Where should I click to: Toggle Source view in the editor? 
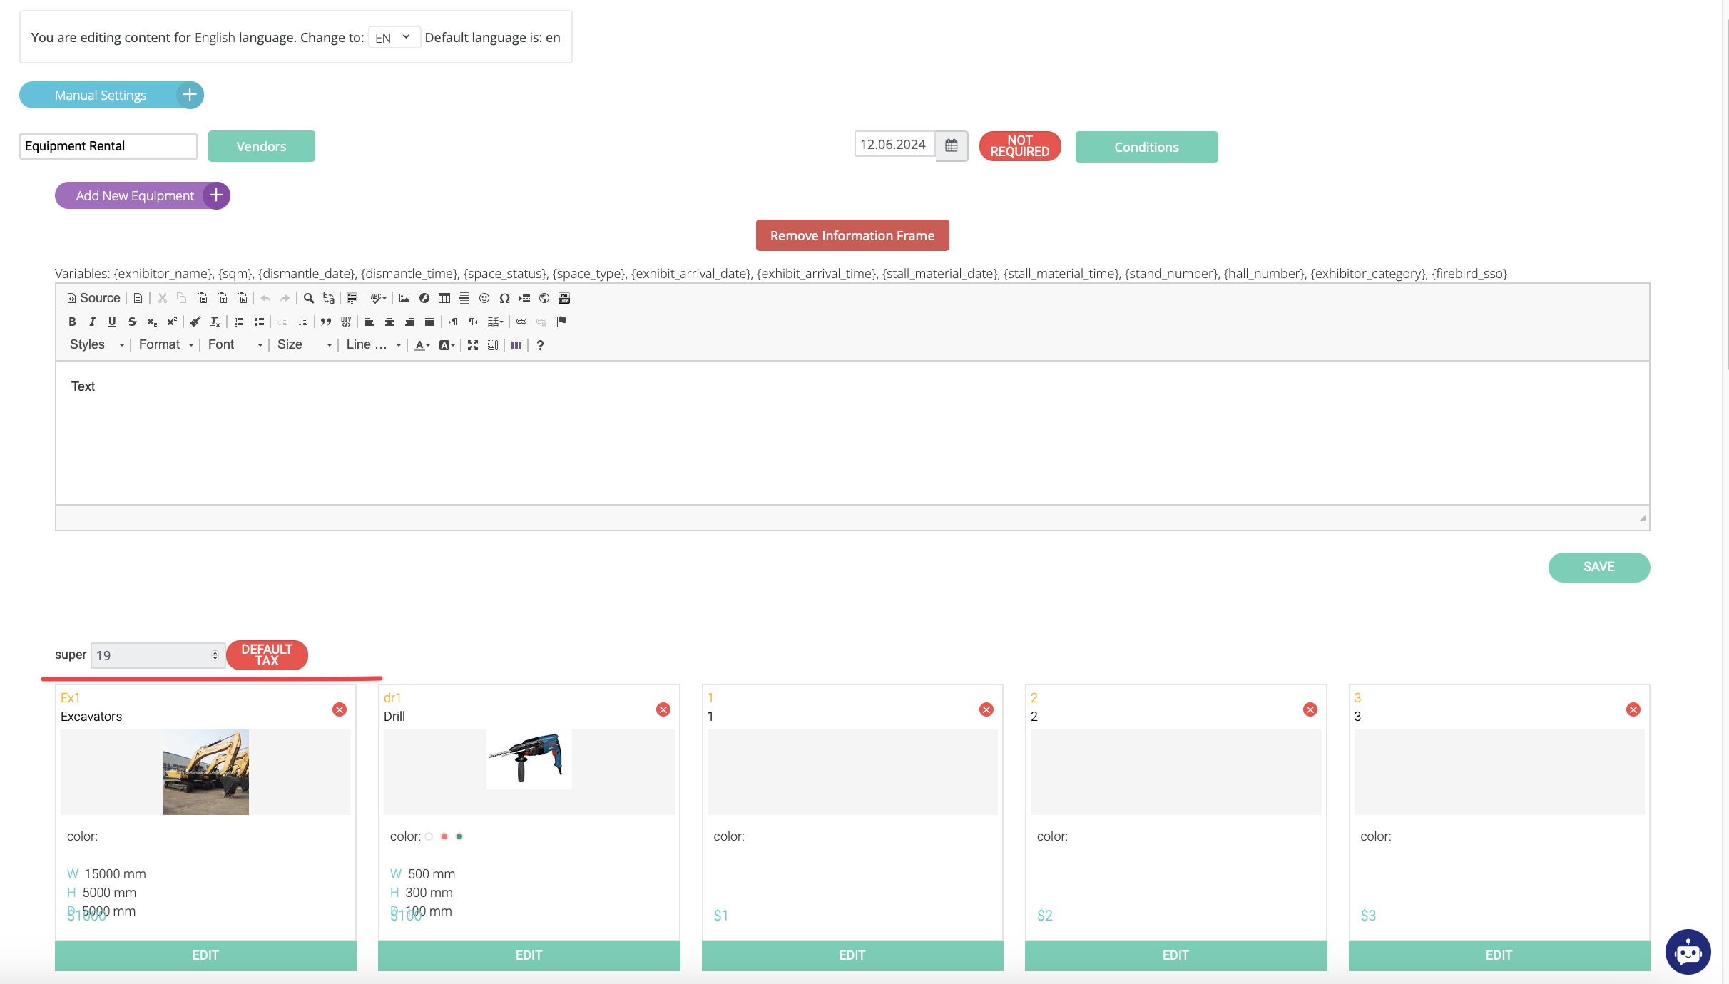point(93,298)
